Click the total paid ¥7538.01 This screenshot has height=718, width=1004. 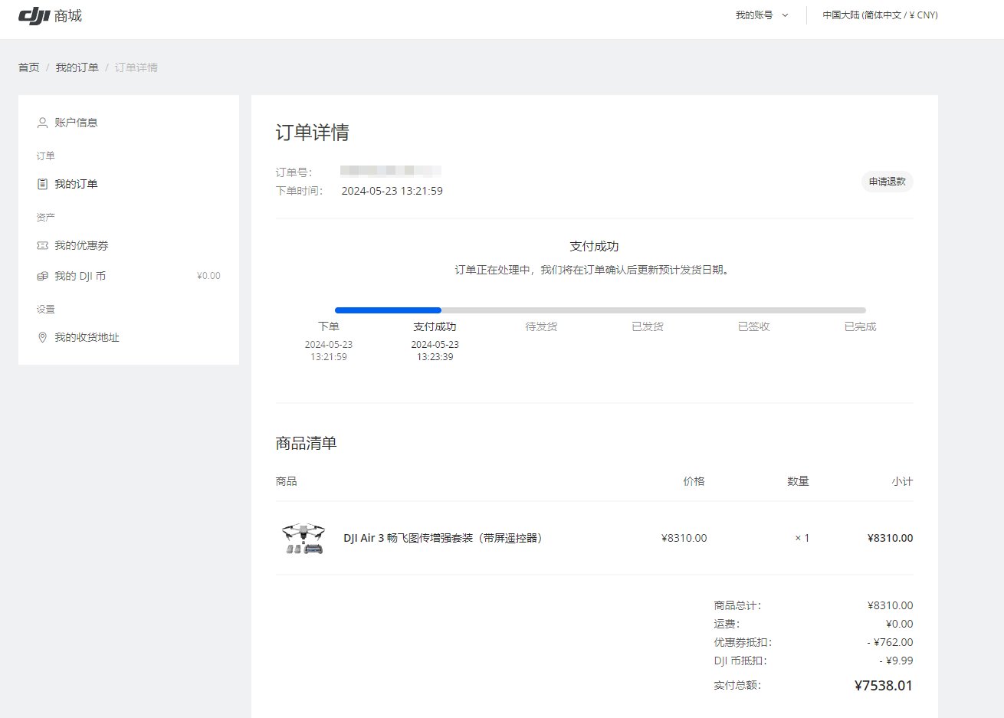(x=884, y=686)
